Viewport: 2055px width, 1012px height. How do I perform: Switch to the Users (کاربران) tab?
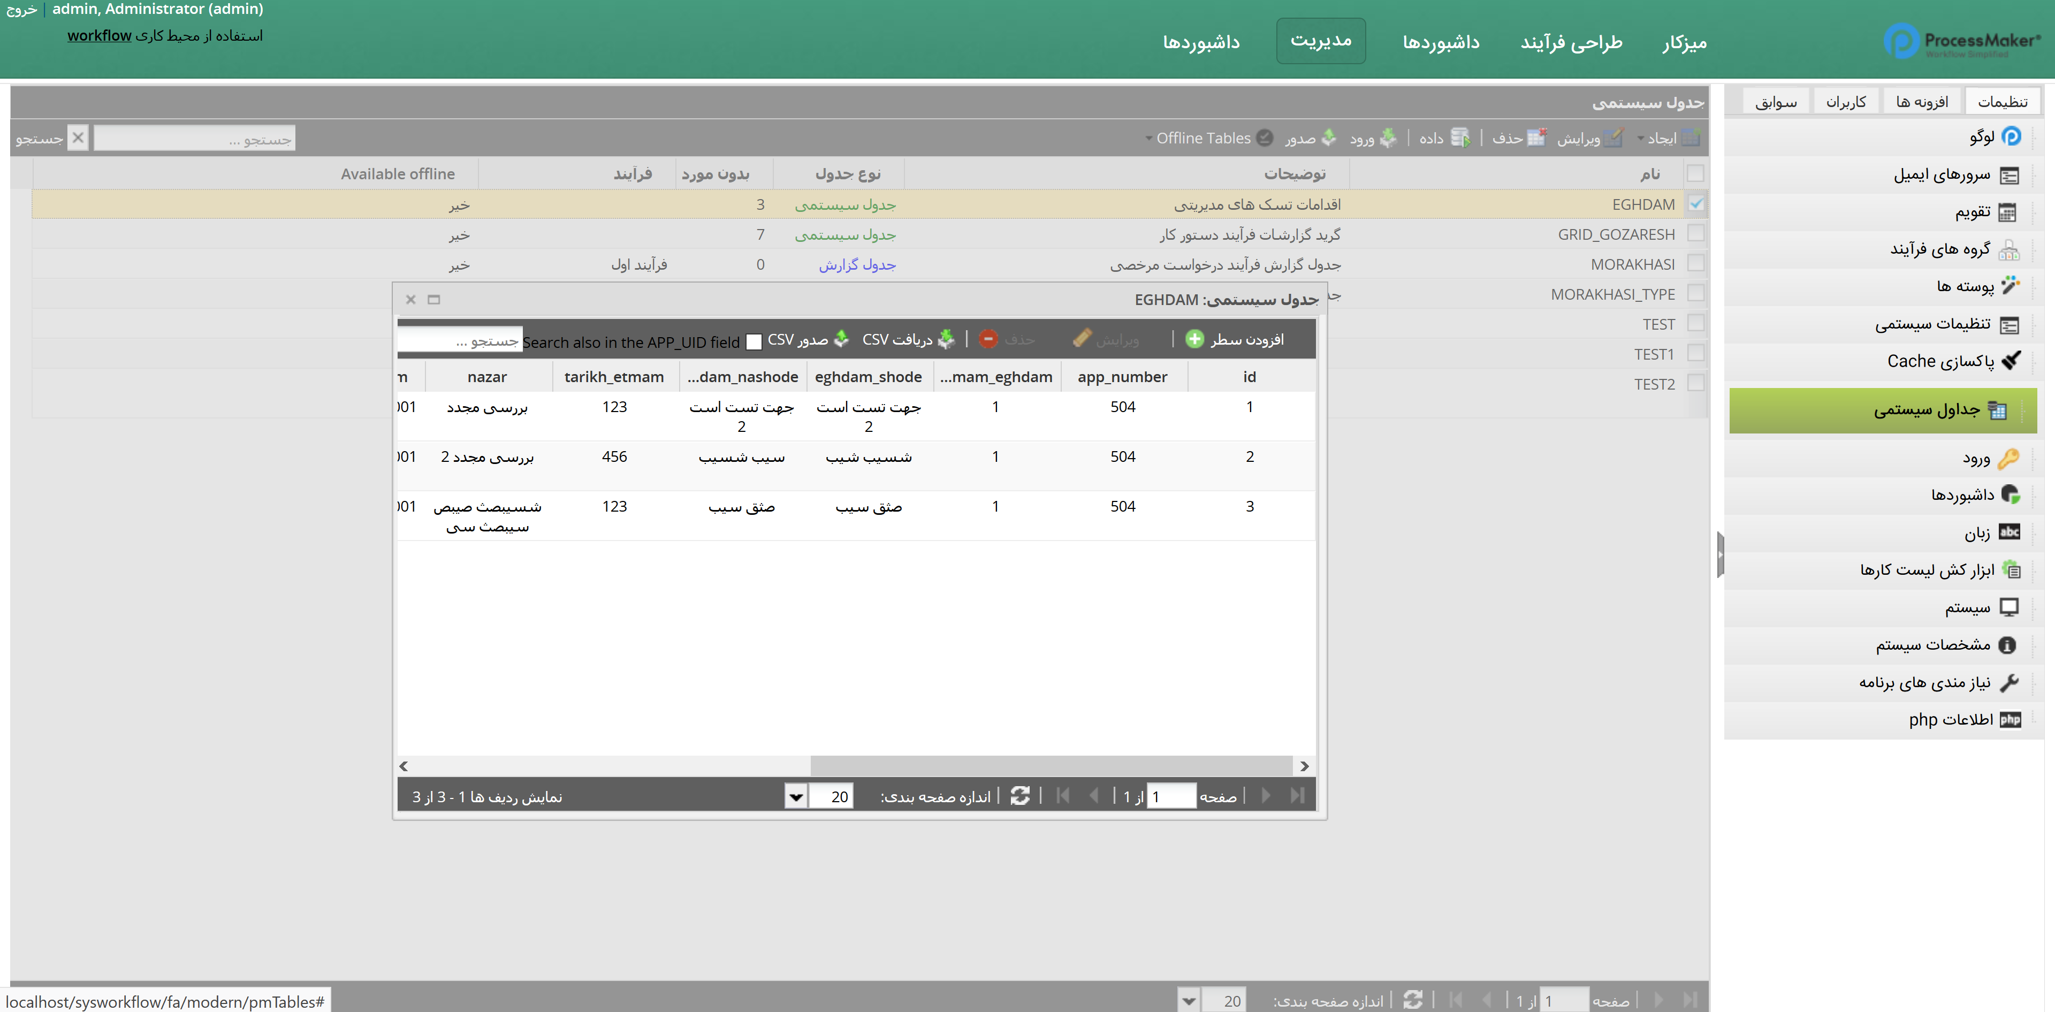1845,102
